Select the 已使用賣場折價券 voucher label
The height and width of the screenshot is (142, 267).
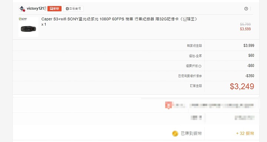pyautogui.click(x=190, y=76)
